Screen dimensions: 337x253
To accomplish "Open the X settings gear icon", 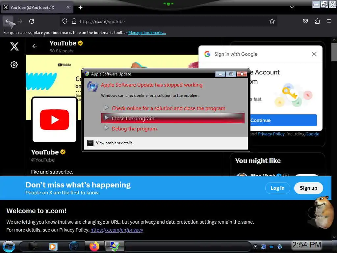I will click(x=14, y=65).
